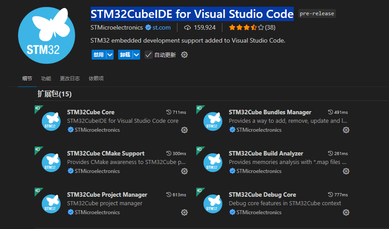The height and width of the screenshot is (229, 389).
Task: Open manage gear for STM32Cube Build Analyzer
Action: tap(346, 171)
